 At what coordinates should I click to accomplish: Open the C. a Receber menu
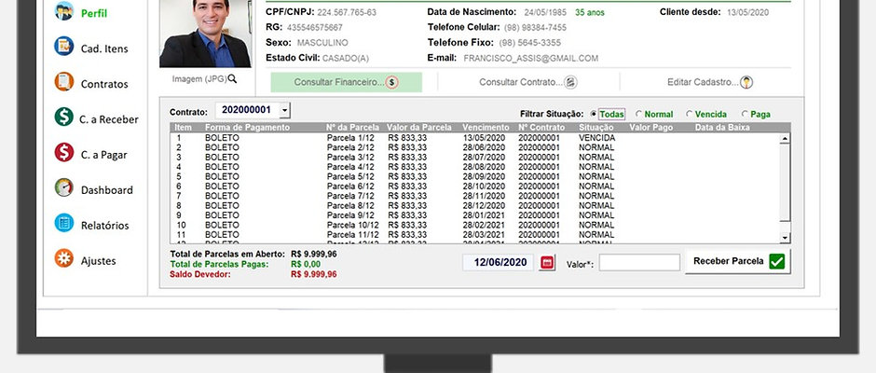[109, 119]
